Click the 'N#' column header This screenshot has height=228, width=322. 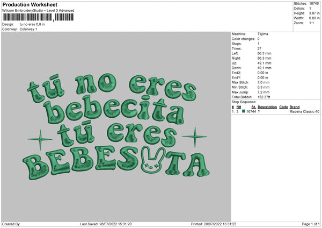click(239, 107)
